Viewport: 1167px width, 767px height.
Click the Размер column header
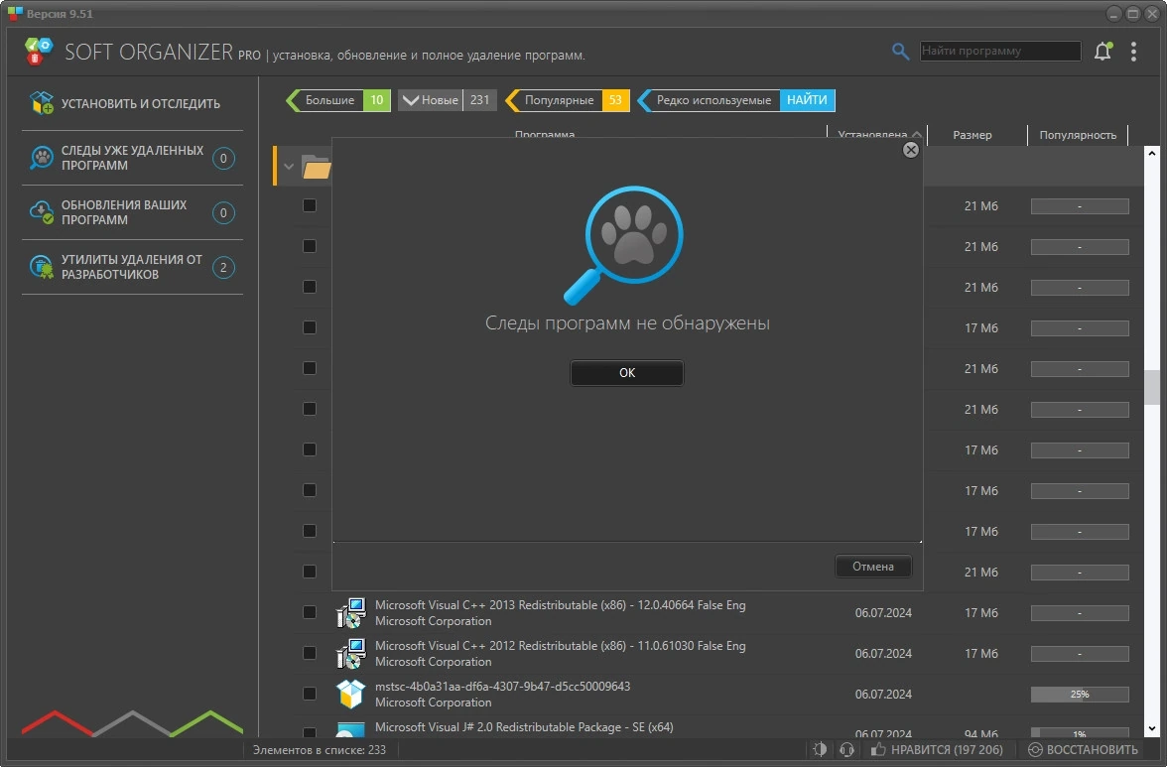point(972,135)
